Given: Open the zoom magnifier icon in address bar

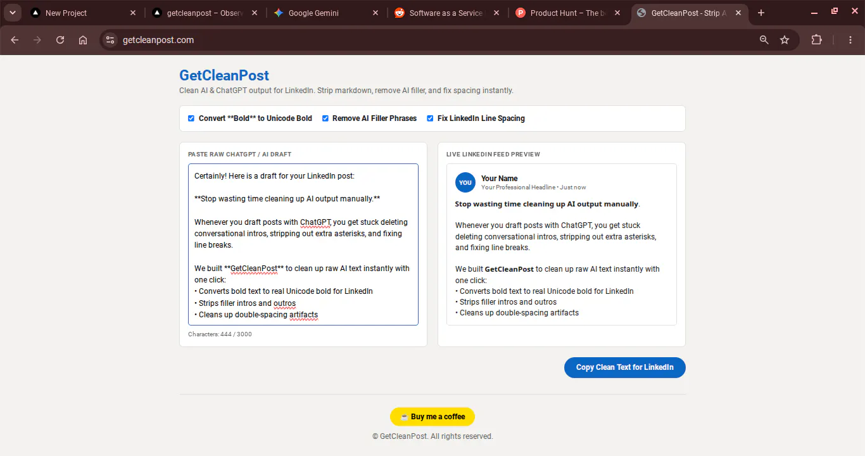Looking at the screenshot, I should [x=764, y=40].
